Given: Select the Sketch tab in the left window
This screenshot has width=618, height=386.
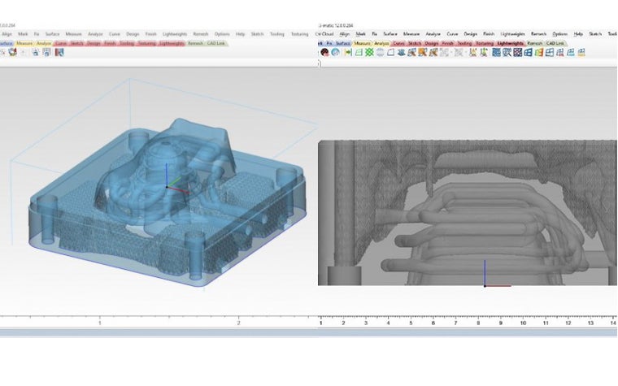Looking at the screenshot, I should (77, 42).
